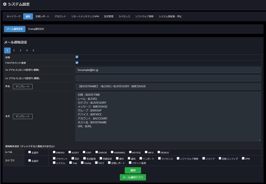Select the ライセンス top tab
This screenshot has width=266, height=184.
pyautogui.click(x=124, y=16)
